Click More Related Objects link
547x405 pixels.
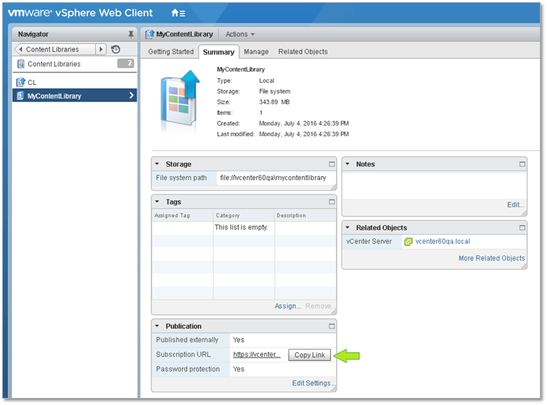click(492, 258)
